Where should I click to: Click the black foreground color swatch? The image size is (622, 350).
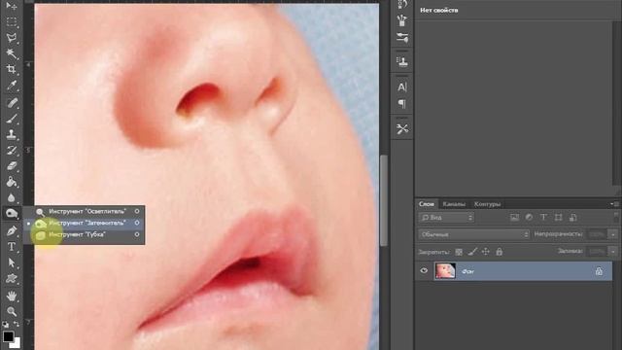(x=8, y=336)
